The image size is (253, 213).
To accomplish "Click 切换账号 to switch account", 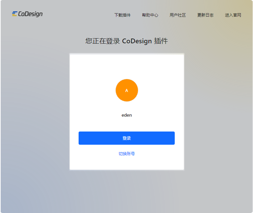I will coord(126,153).
